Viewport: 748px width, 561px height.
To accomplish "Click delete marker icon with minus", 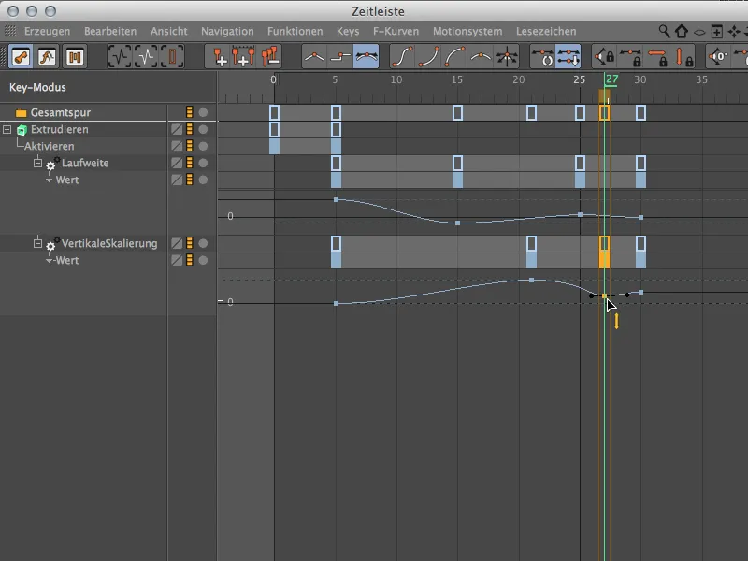I will point(269,57).
